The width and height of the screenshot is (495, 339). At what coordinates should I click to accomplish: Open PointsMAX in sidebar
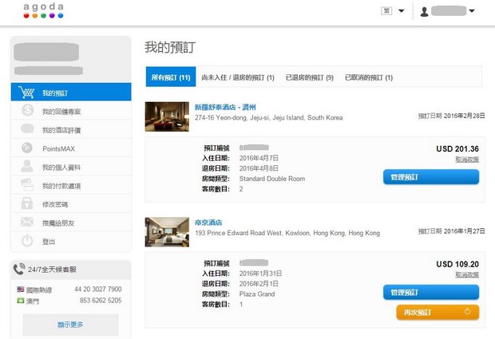pyautogui.click(x=71, y=148)
